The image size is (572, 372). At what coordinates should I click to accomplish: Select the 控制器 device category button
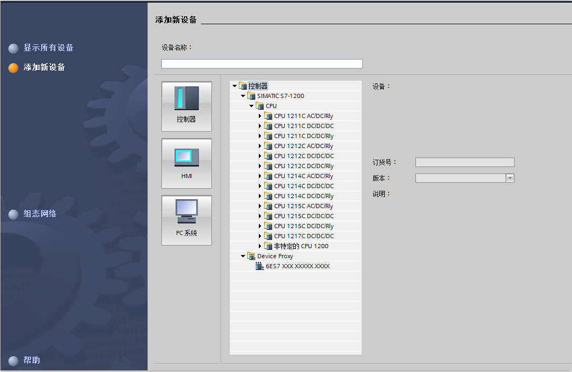coord(187,106)
